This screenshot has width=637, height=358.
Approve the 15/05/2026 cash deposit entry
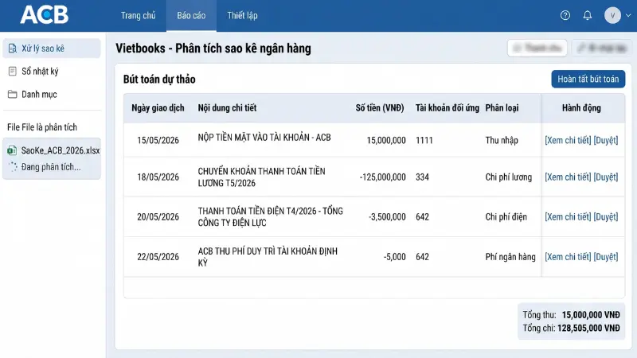click(606, 141)
